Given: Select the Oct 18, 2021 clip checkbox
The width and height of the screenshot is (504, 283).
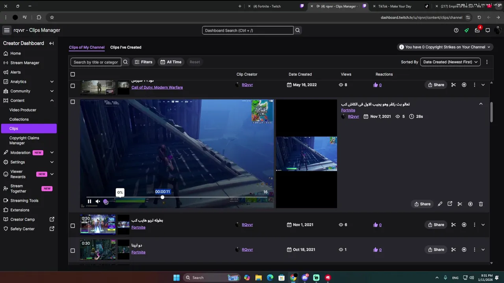Looking at the screenshot, I should (72, 250).
